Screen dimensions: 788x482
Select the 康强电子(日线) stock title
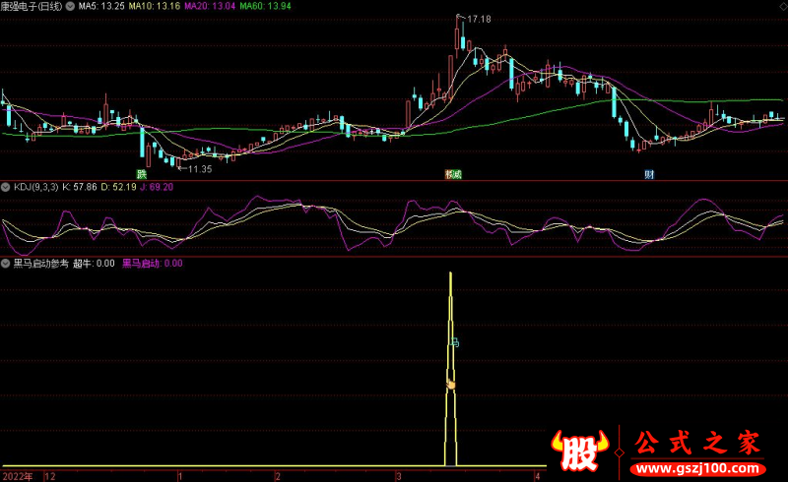click(33, 7)
